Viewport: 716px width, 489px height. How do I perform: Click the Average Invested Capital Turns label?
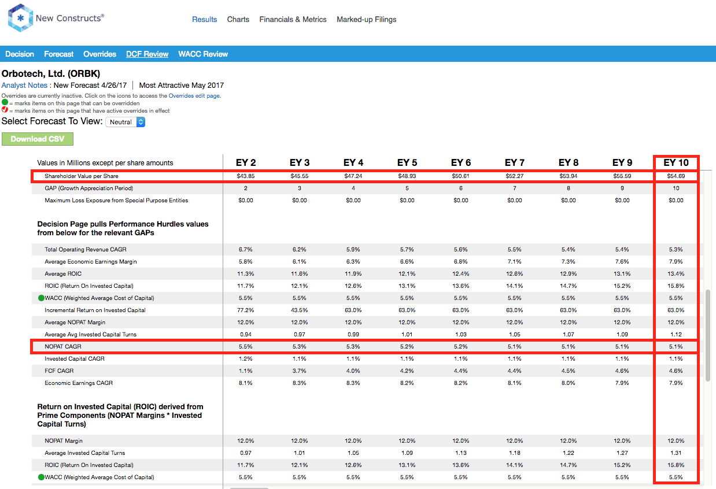[x=85, y=453]
